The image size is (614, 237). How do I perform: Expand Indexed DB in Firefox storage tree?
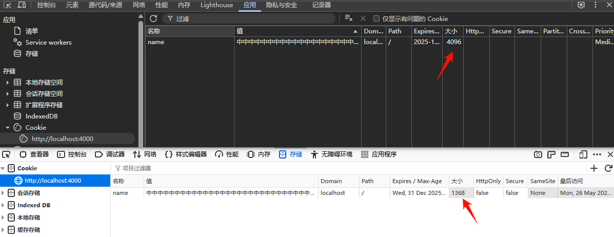[x=3, y=205]
